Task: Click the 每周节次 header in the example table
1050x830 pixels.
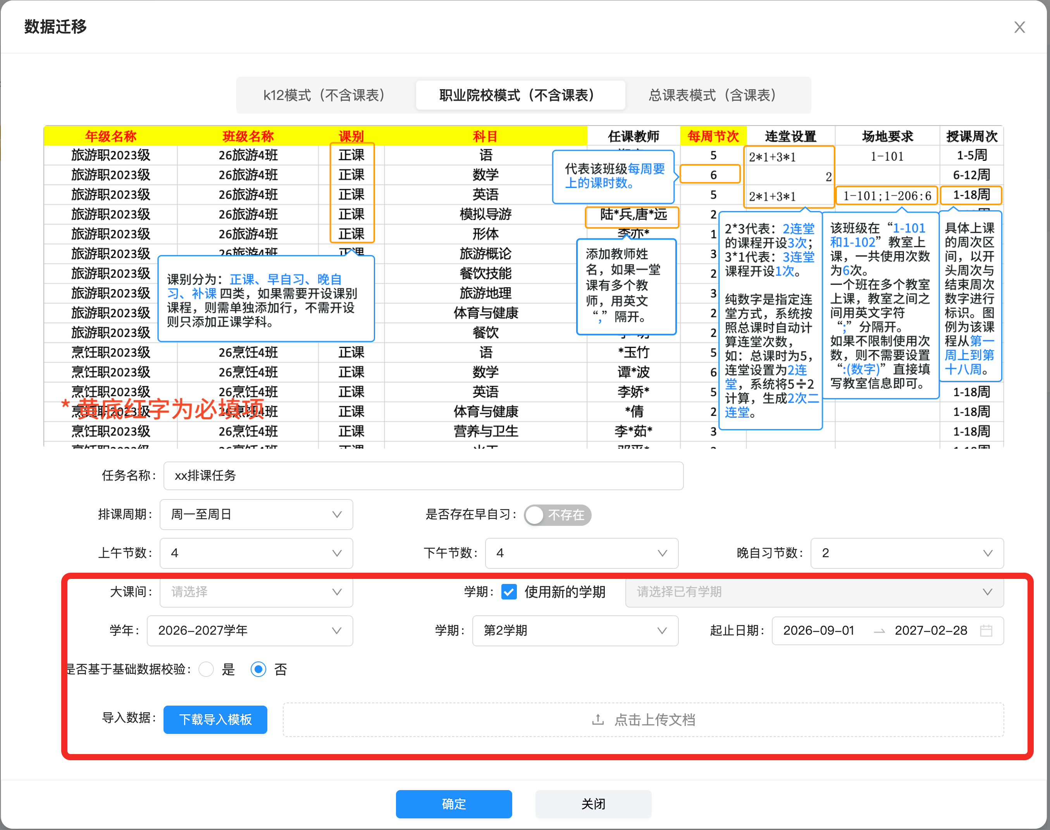Action: (x=713, y=136)
